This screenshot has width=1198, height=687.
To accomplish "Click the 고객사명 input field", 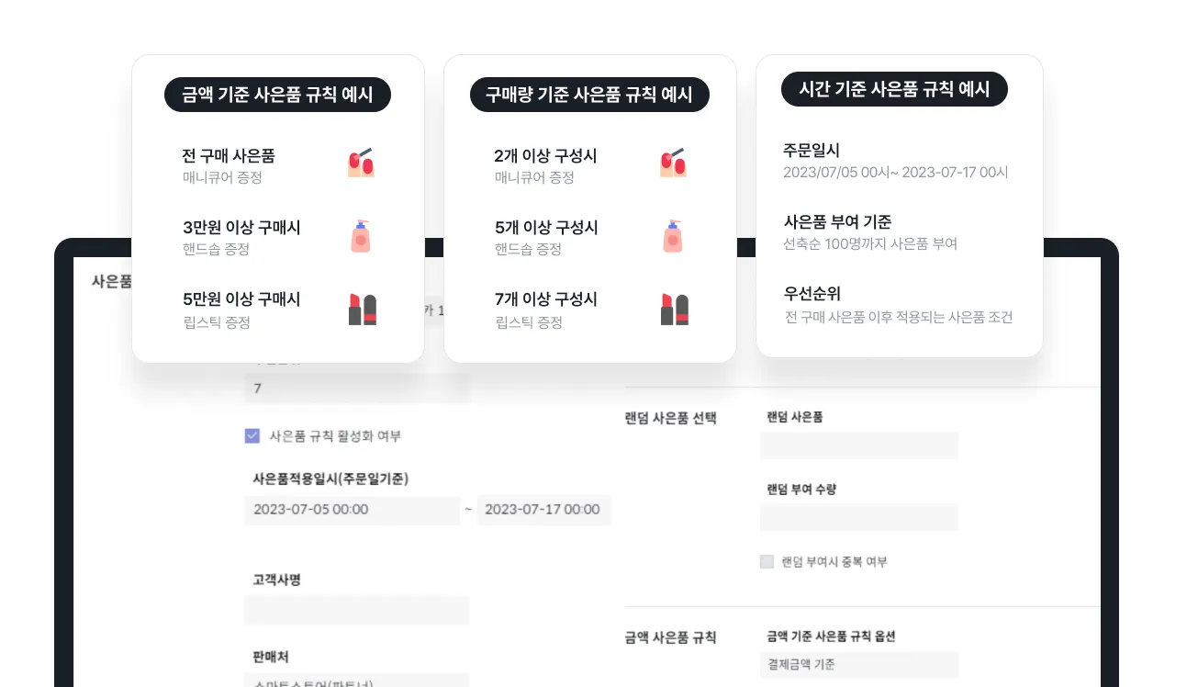I will (x=357, y=610).
